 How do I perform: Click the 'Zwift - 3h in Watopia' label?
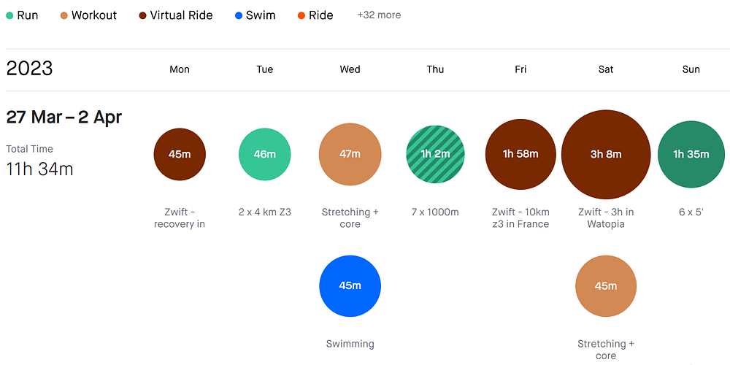point(606,218)
